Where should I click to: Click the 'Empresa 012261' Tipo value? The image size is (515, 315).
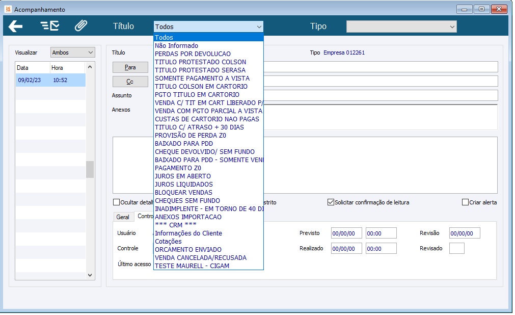pyautogui.click(x=344, y=52)
